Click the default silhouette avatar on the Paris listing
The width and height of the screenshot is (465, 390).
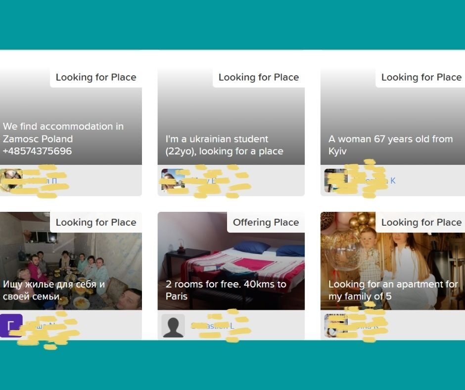[173, 326]
